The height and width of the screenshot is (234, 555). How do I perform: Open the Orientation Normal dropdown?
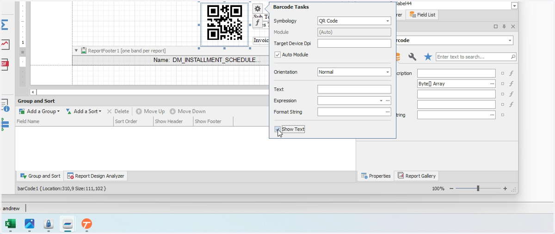[x=388, y=72]
